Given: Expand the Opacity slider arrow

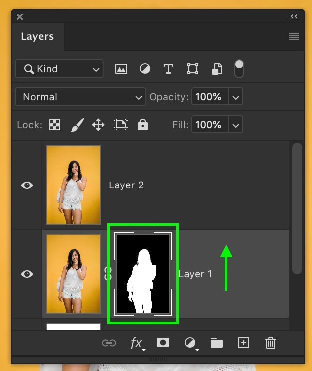Looking at the screenshot, I should tap(235, 97).
